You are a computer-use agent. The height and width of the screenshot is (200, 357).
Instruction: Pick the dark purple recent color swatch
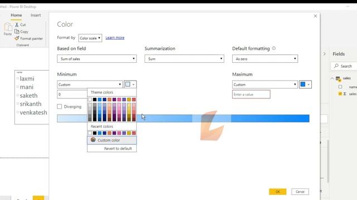[114, 133]
